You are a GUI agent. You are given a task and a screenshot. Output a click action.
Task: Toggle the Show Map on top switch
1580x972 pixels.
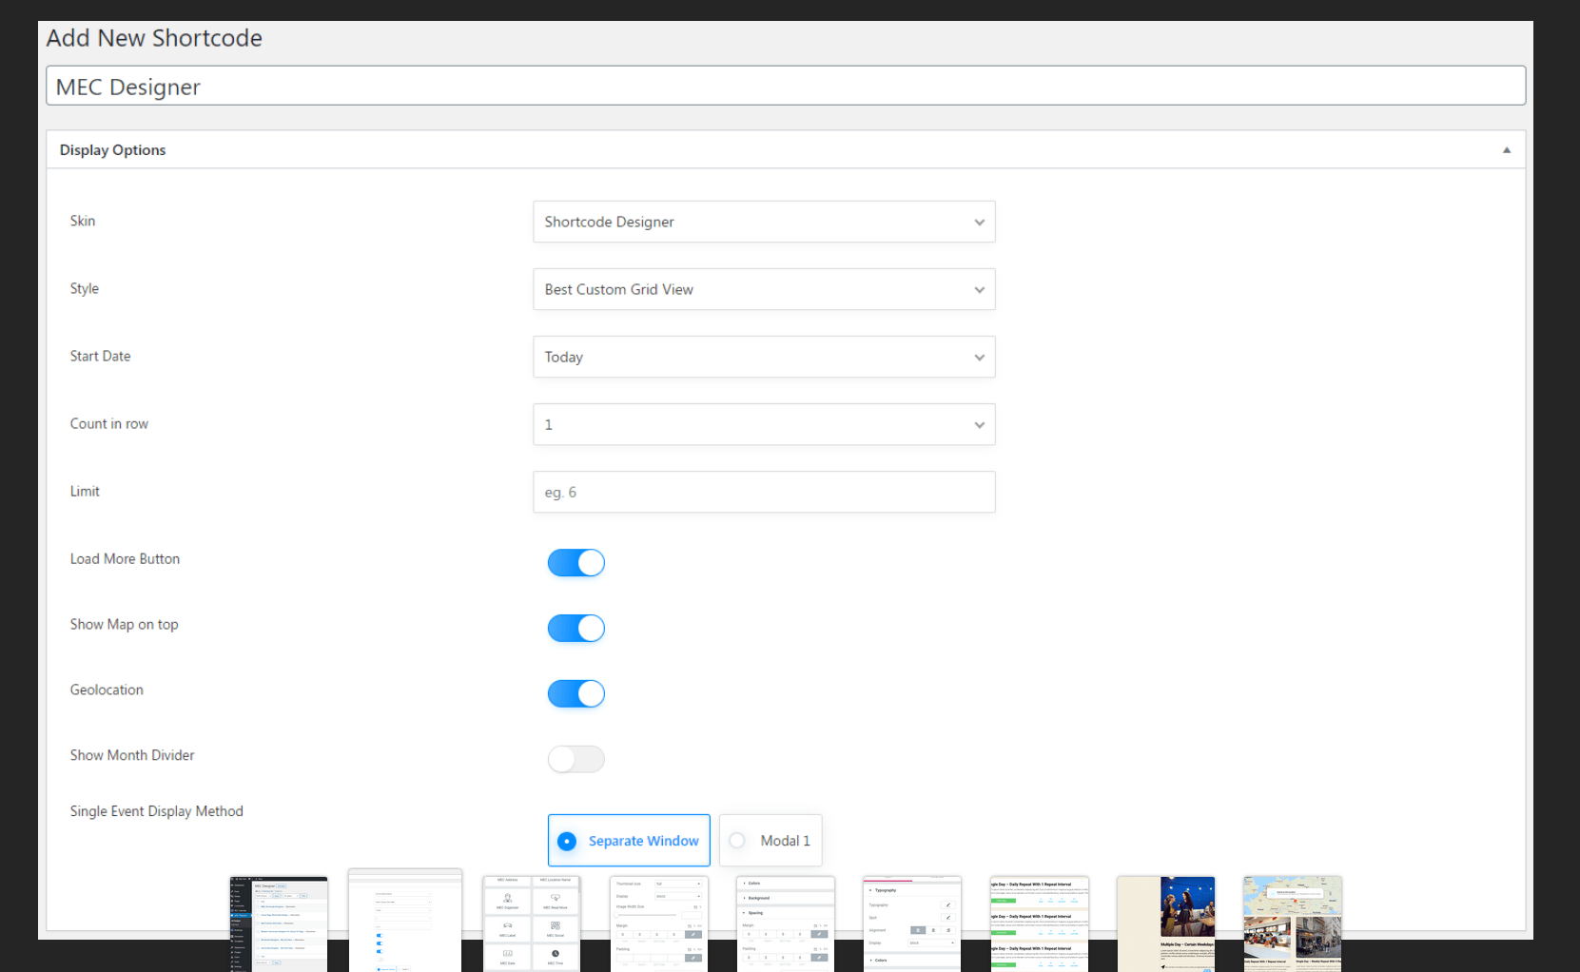575,629
